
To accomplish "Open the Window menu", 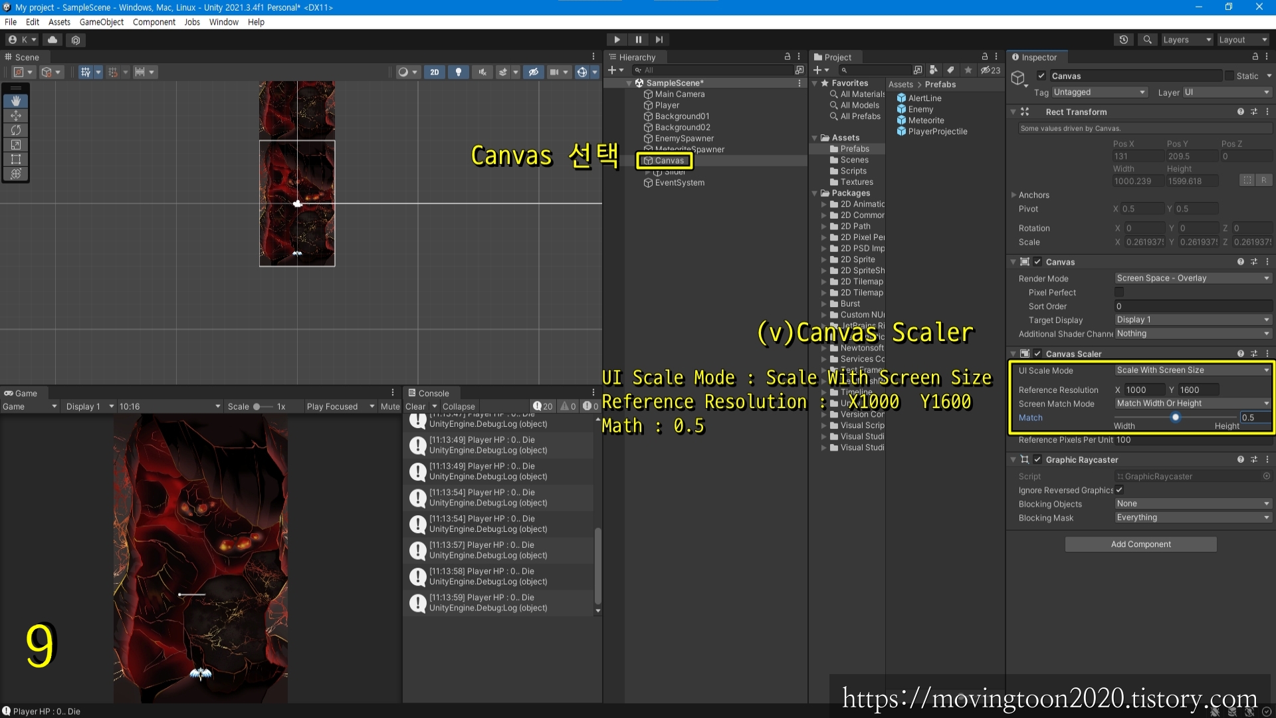I will 224,22.
